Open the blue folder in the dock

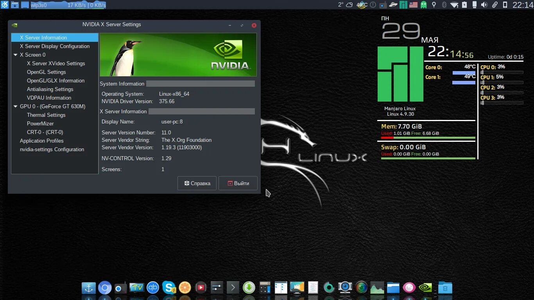click(x=393, y=288)
